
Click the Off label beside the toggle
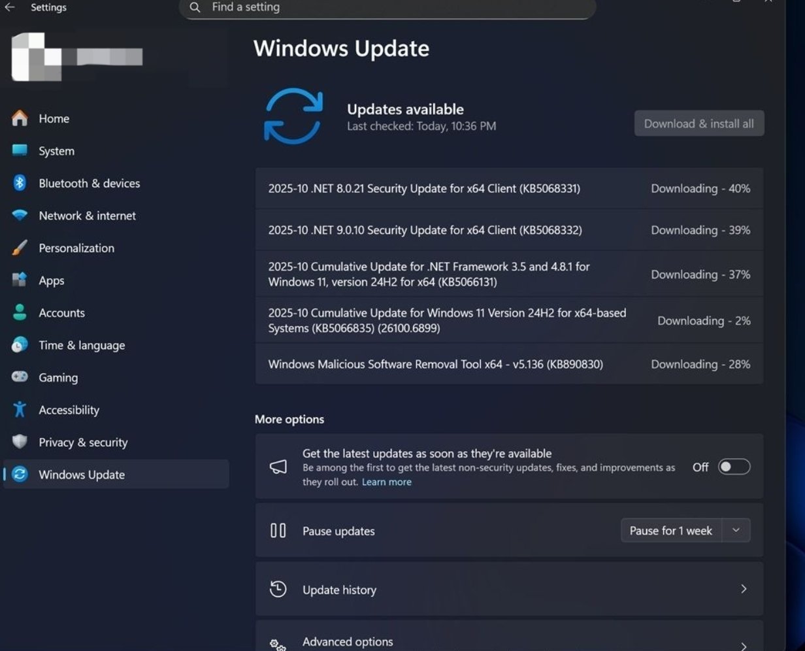click(x=700, y=467)
